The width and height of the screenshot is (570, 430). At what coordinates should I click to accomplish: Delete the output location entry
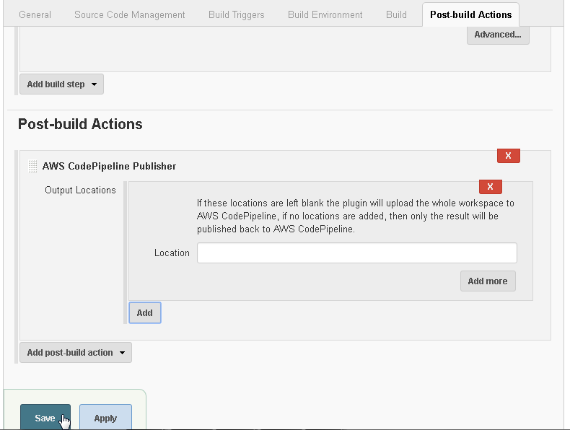click(x=490, y=186)
